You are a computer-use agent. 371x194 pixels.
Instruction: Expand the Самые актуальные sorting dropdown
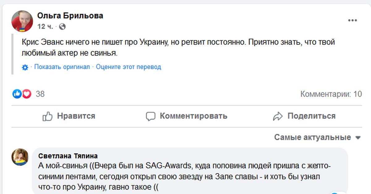pyautogui.click(x=317, y=137)
